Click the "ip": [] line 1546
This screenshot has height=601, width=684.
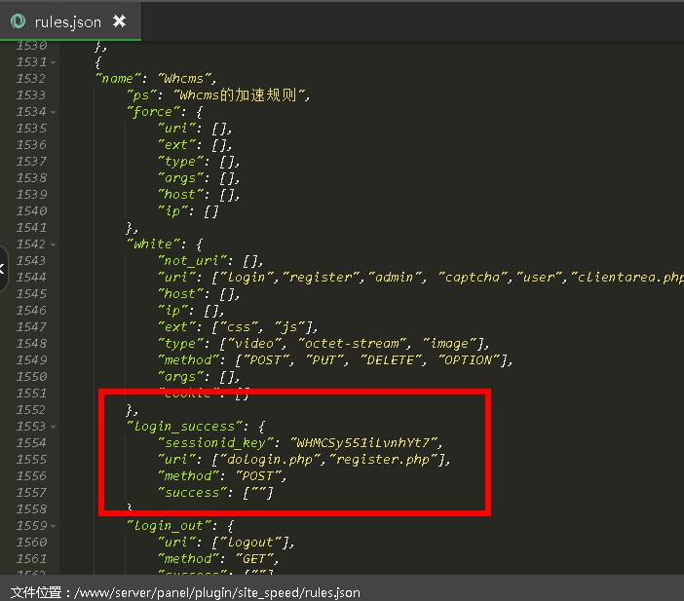click(192, 311)
